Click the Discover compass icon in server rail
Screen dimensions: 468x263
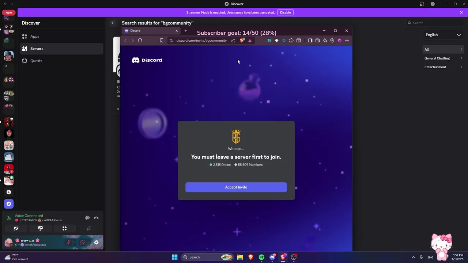[9, 204]
